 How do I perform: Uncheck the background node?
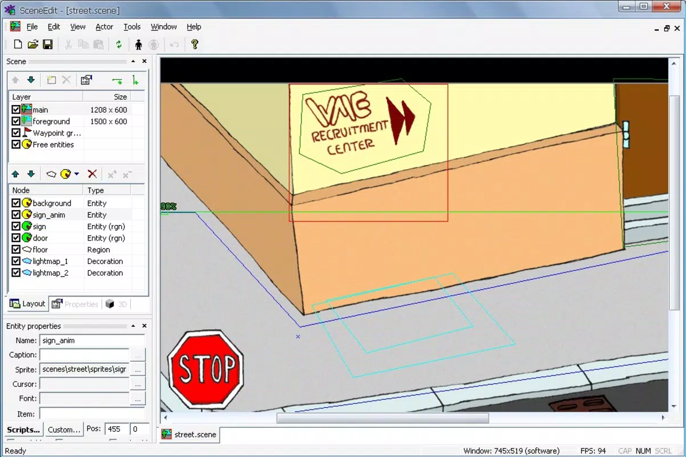(16, 203)
